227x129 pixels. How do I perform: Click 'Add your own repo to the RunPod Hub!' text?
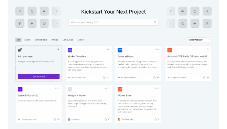[x=36, y=62]
